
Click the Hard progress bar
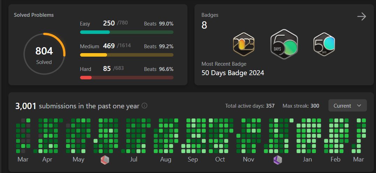[127, 77]
